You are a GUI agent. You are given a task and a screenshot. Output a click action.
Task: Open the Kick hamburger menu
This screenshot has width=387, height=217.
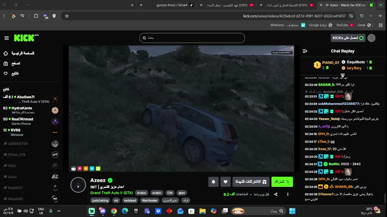(x=7, y=38)
